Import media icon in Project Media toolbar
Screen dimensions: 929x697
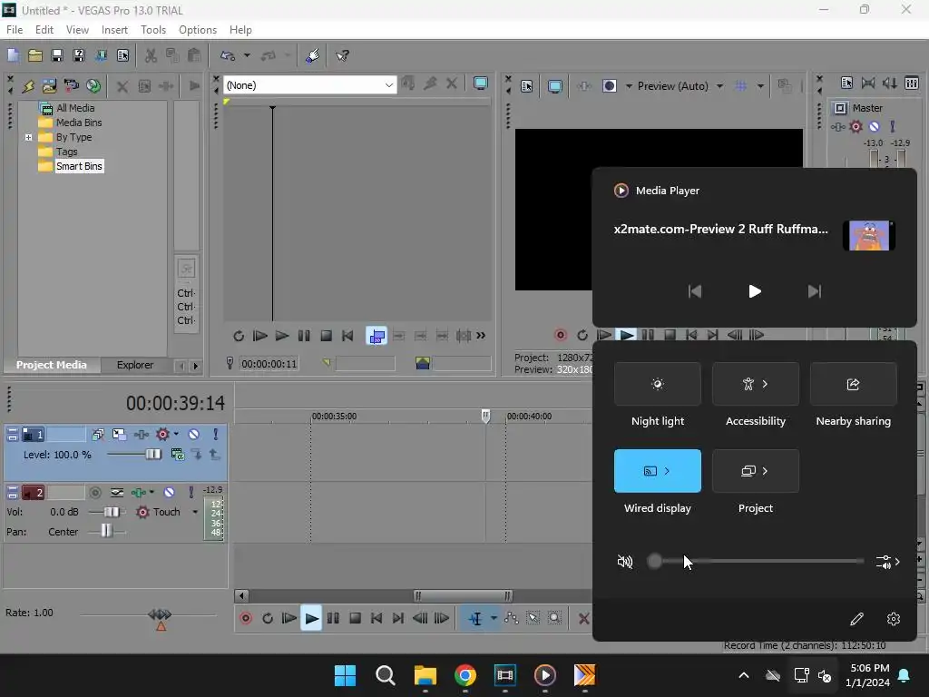pyautogui.click(x=49, y=86)
